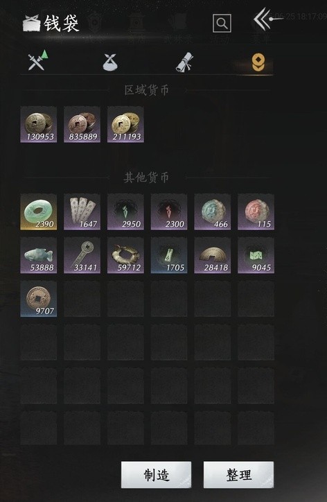Screen dimensions: 327x502
Task: Click the 制造 craft button
Action: pyautogui.click(x=156, y=475)
